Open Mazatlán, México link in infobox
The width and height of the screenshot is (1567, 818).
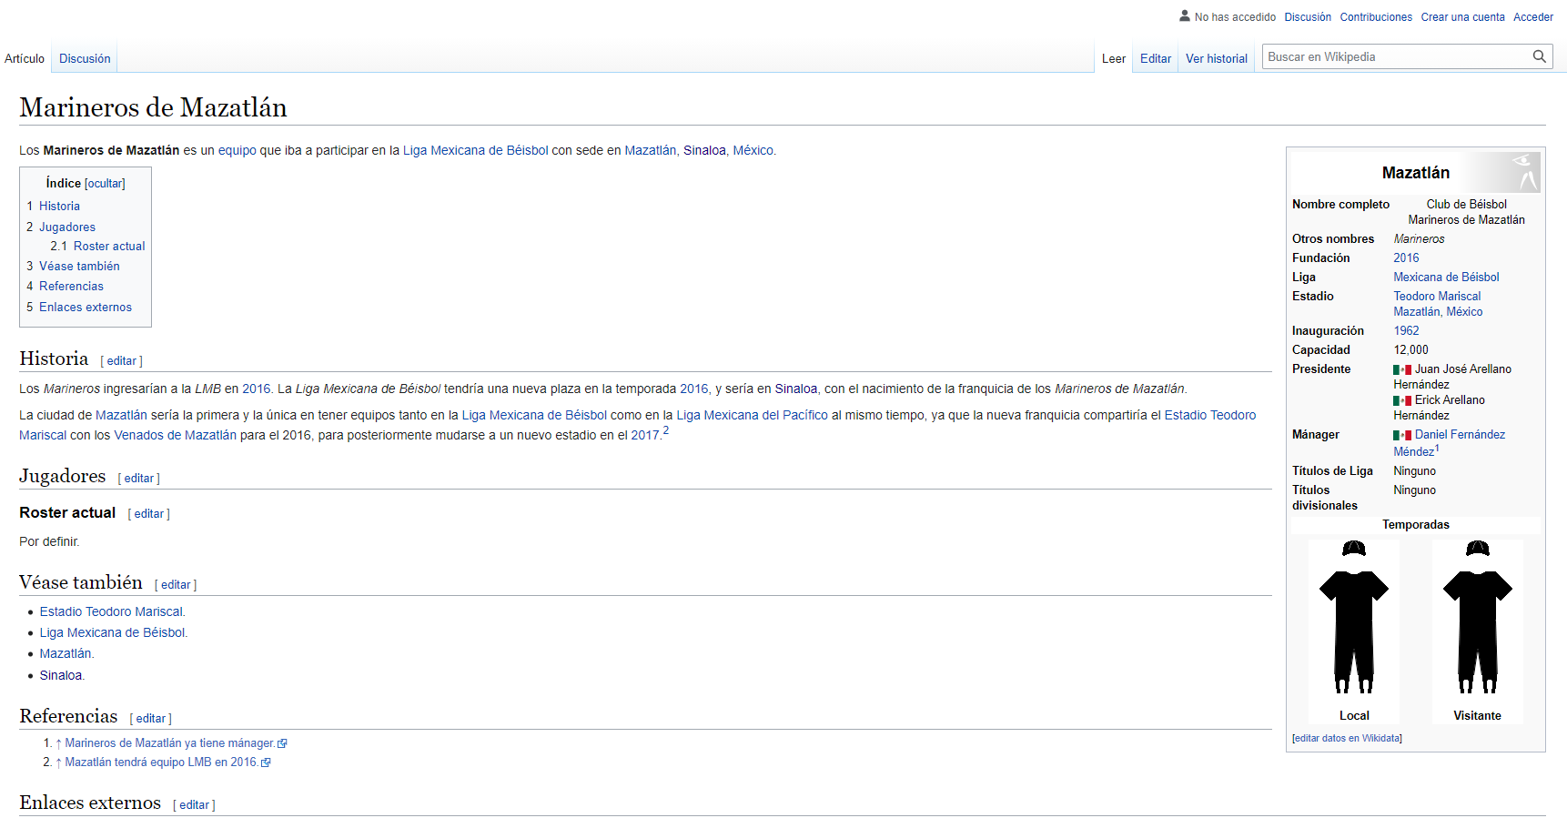tap(1438, 312)
